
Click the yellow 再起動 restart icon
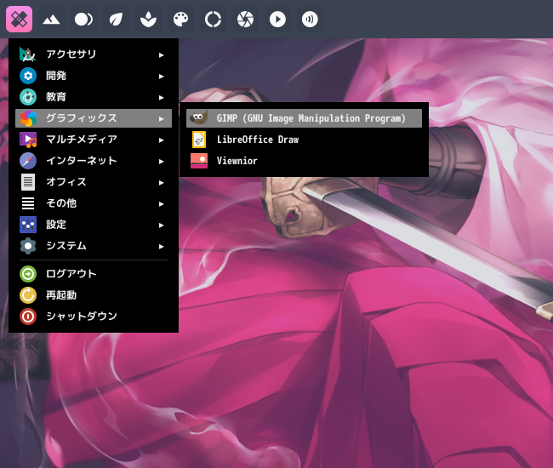(x=28, y=295)
